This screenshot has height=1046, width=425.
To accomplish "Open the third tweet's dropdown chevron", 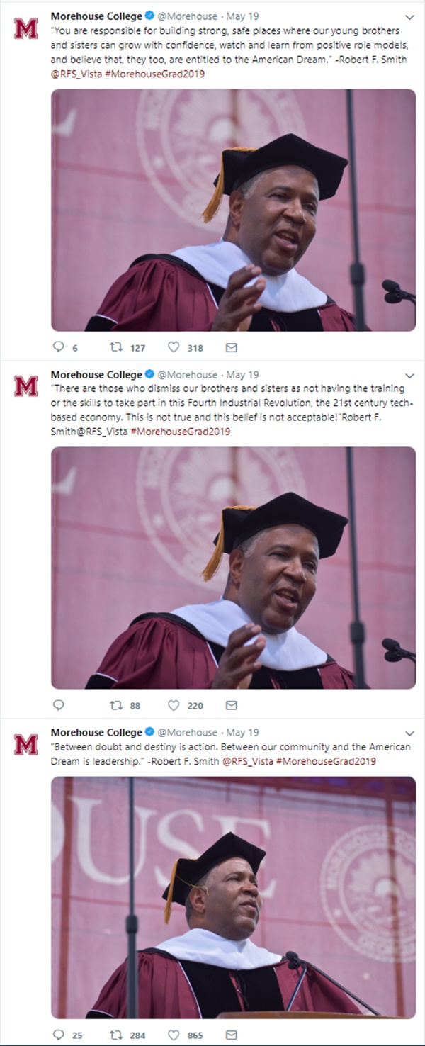I will click(409, 733).
